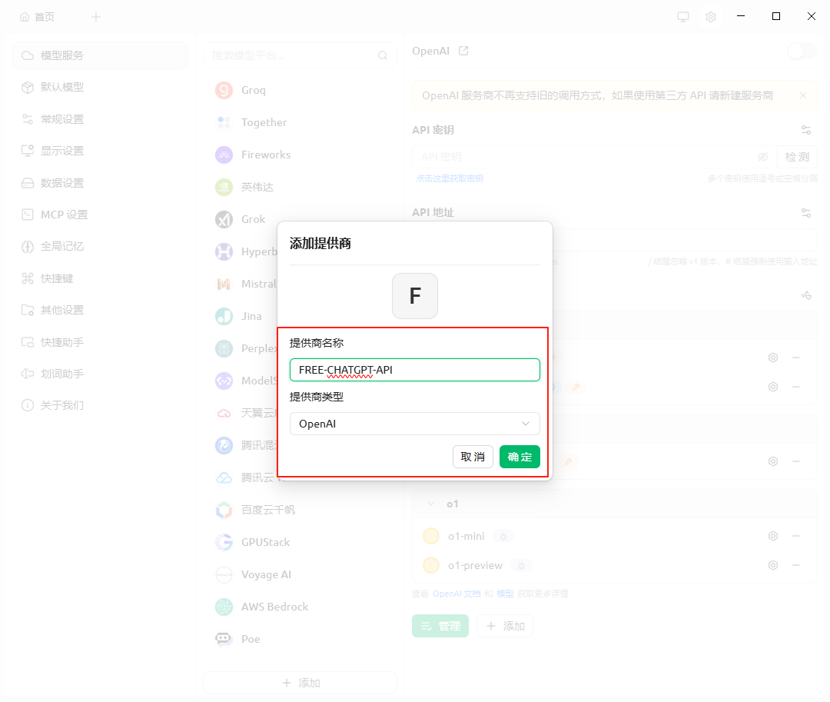Open the OpenAI 文档 link

point(456,594)
